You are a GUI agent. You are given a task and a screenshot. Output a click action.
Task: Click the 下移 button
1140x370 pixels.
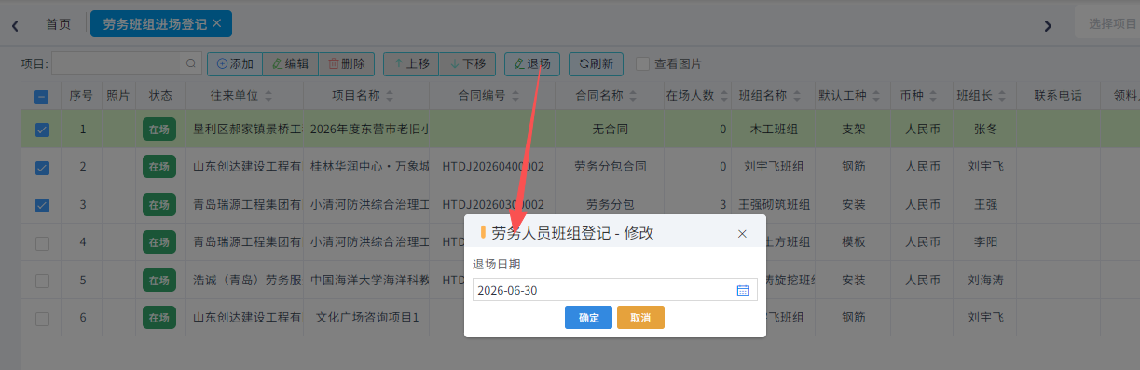click(467, 64)
